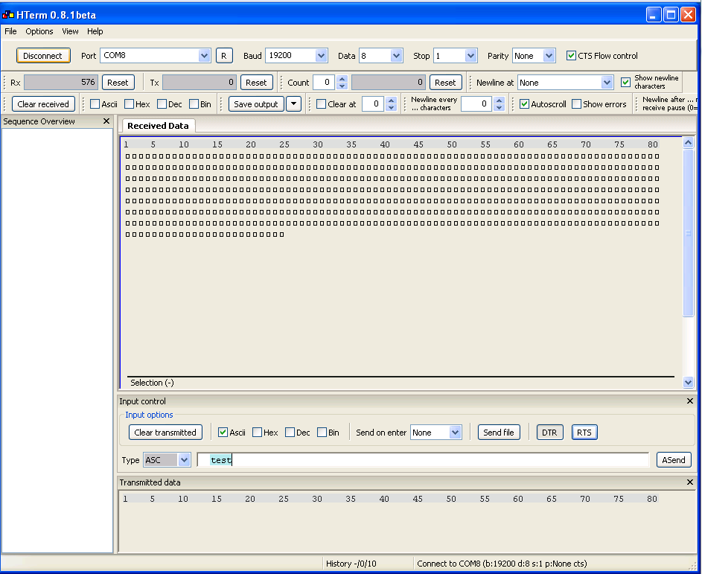Open the Options menu
Viewport: 702px width, 574px height.
[x=39, y=31]
